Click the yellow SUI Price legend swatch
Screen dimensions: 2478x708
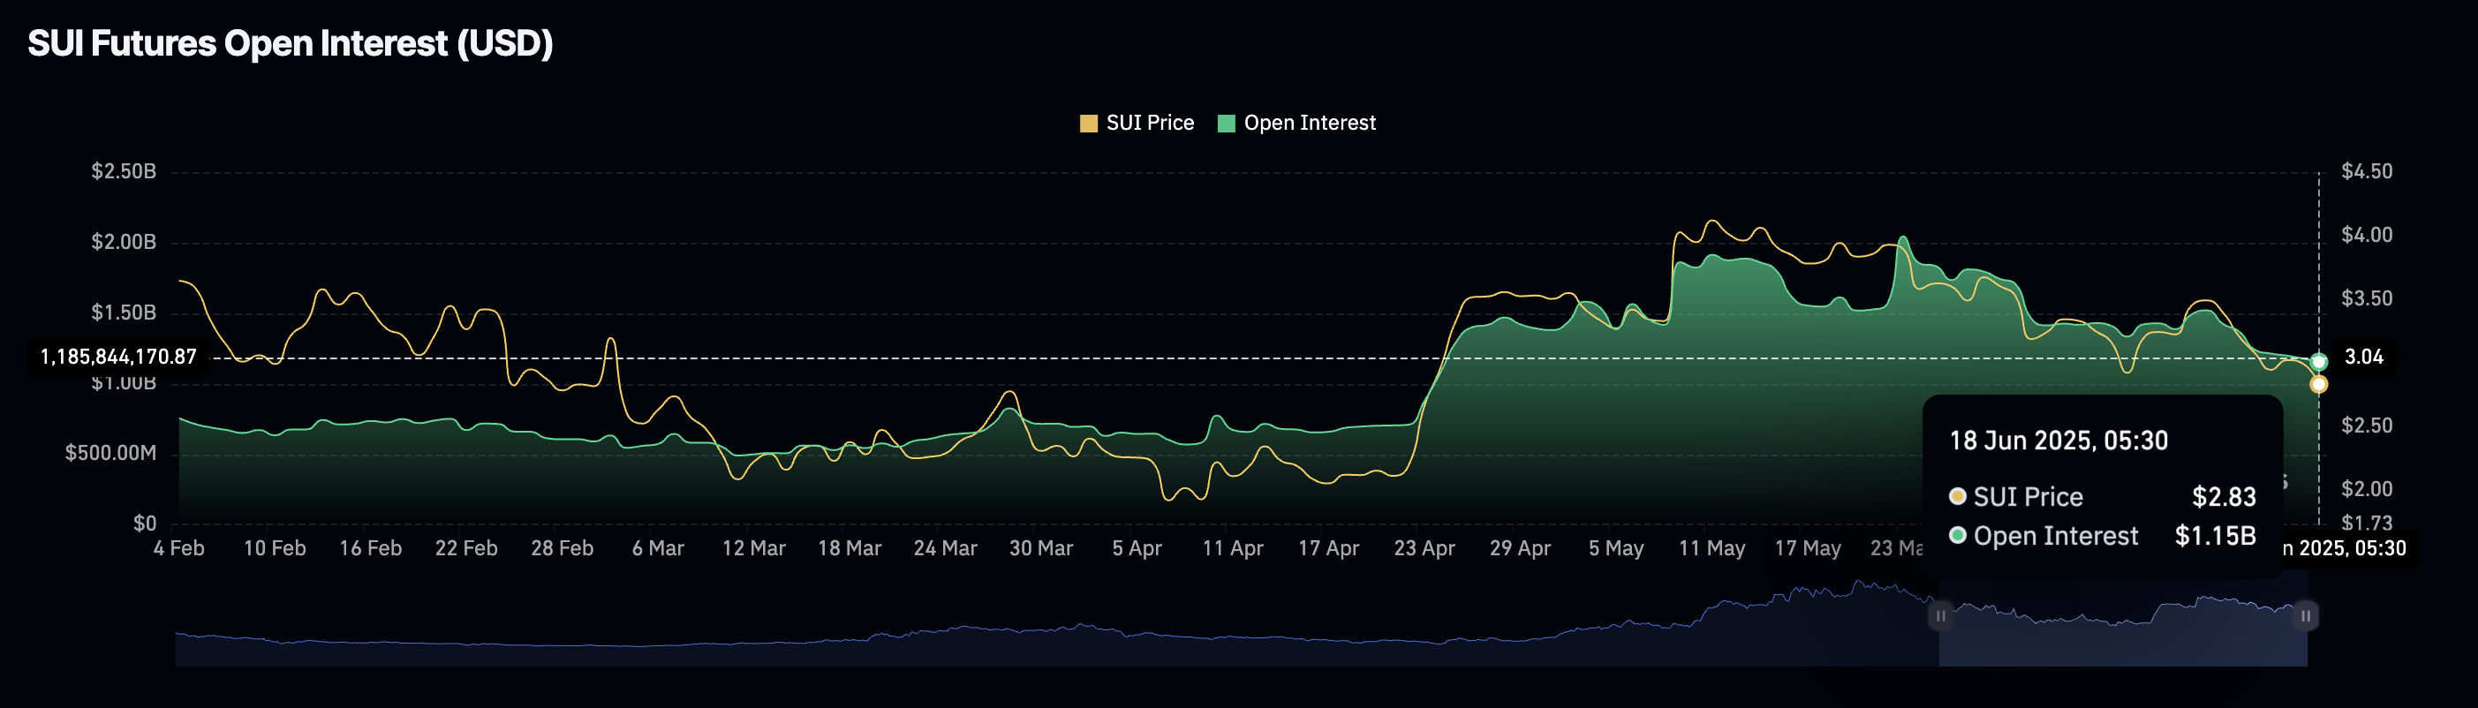[x=1089, y=123]
